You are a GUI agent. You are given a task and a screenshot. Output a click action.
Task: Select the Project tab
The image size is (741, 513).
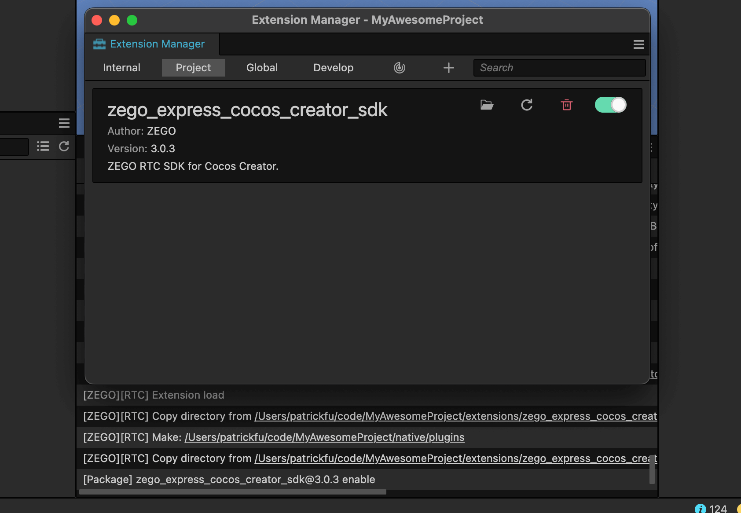tap(193, 67)
